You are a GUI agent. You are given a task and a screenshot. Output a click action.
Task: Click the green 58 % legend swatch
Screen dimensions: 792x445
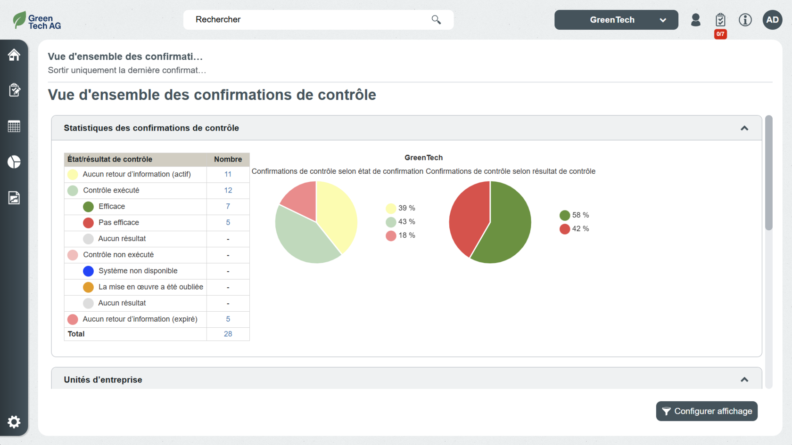pos(564,215)
